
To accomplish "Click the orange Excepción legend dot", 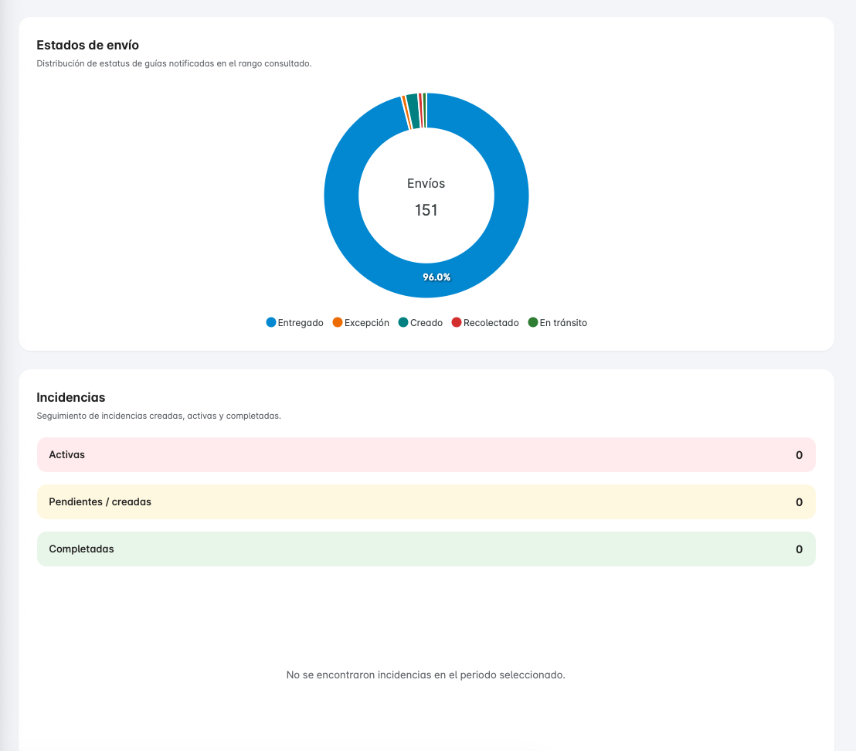I will [x=337, y=323].
